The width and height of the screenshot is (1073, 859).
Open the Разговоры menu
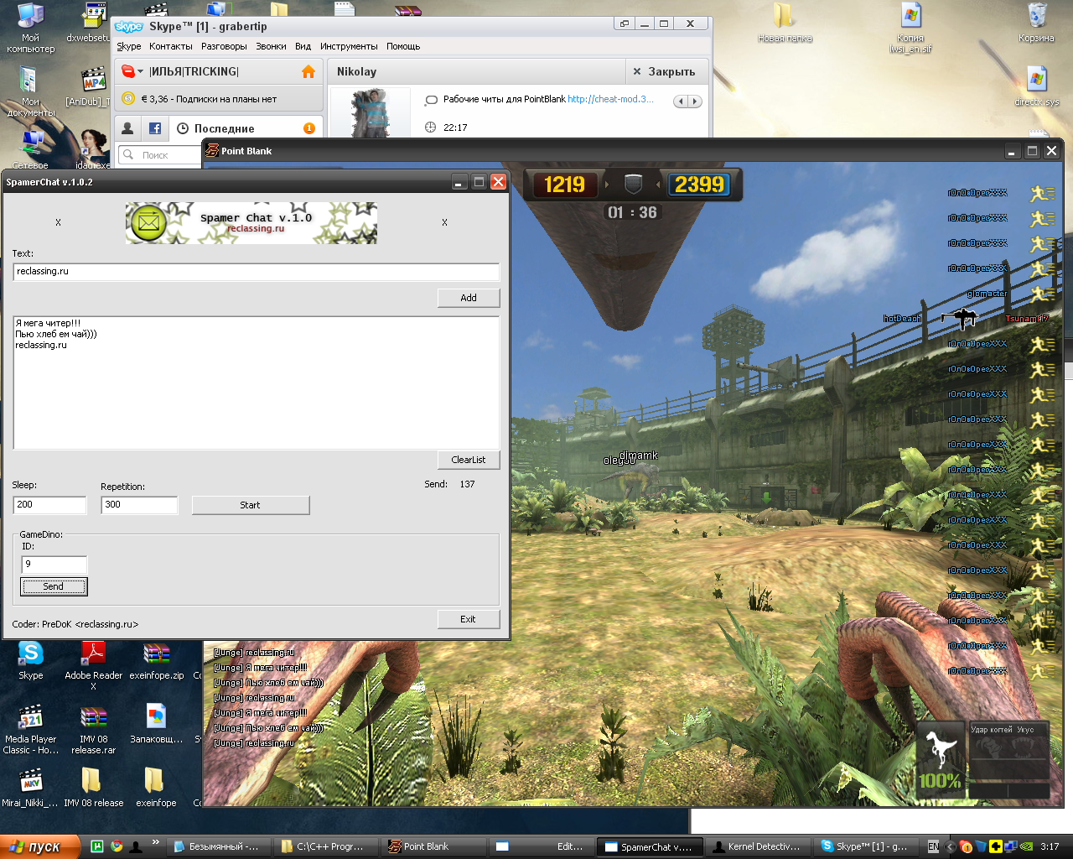(224, 46)
